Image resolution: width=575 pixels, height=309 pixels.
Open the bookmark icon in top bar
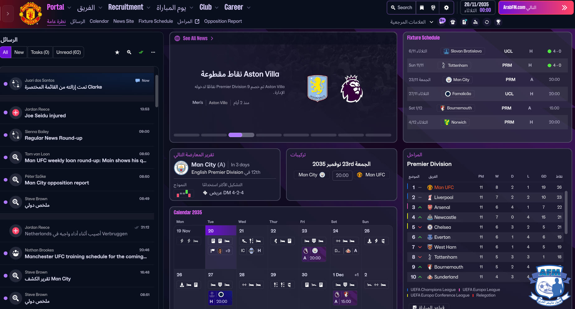pos(422,8)
